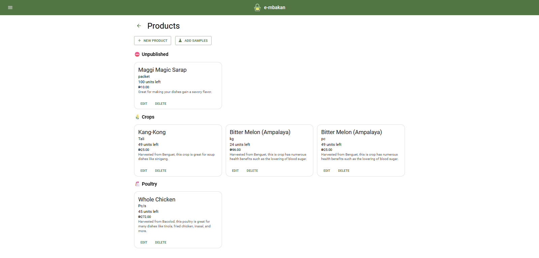The image size is (539, 258).
Task: Edit the Kang-Kong product
Action: (x=144, y=171)
